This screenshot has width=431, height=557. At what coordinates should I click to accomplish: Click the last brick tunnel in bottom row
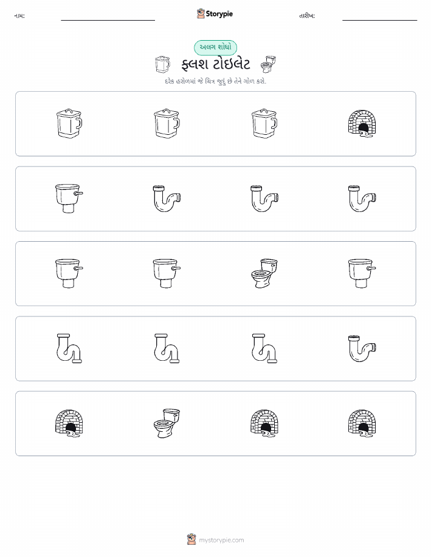pos(362,423)
